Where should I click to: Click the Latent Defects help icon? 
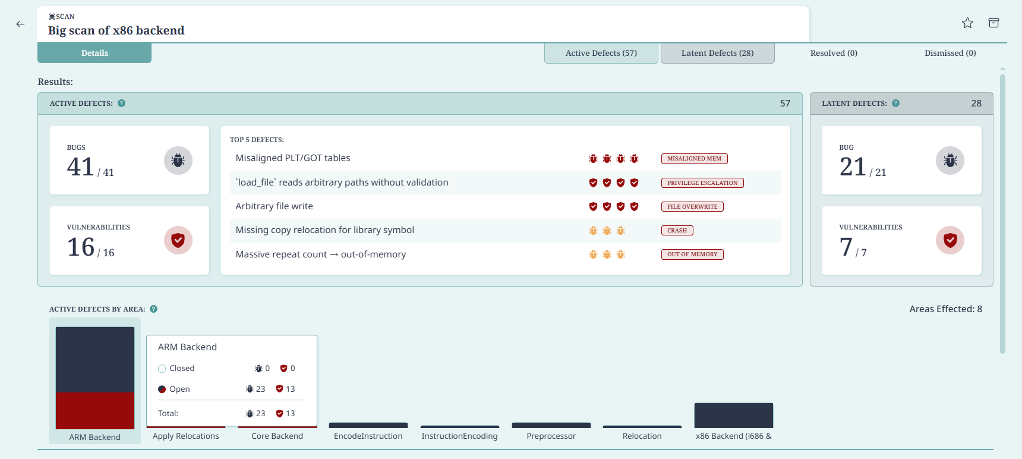[895, 103]
